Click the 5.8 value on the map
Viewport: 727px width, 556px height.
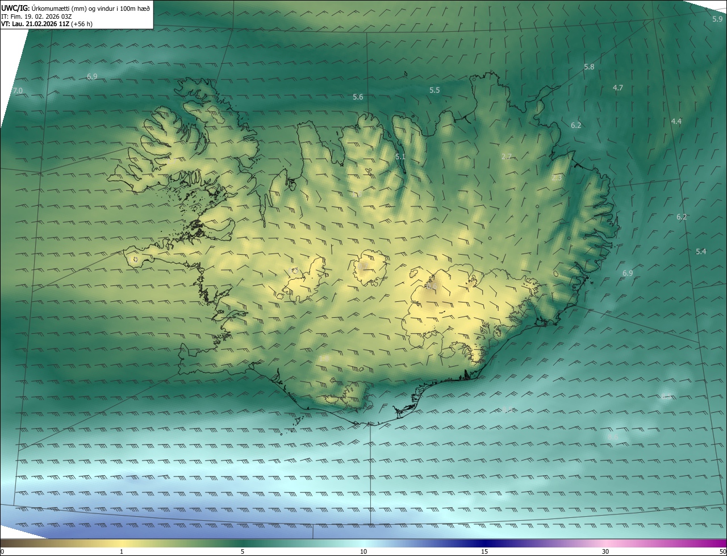click(589, 67)
